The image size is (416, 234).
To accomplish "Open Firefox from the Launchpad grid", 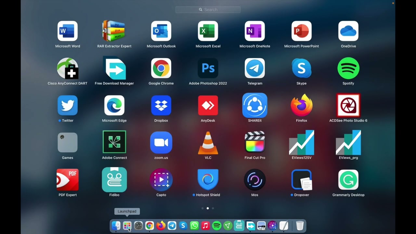I will pos(302,105).
